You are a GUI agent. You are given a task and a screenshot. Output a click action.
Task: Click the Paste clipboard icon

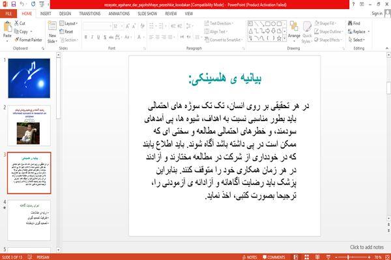point(7,27)
